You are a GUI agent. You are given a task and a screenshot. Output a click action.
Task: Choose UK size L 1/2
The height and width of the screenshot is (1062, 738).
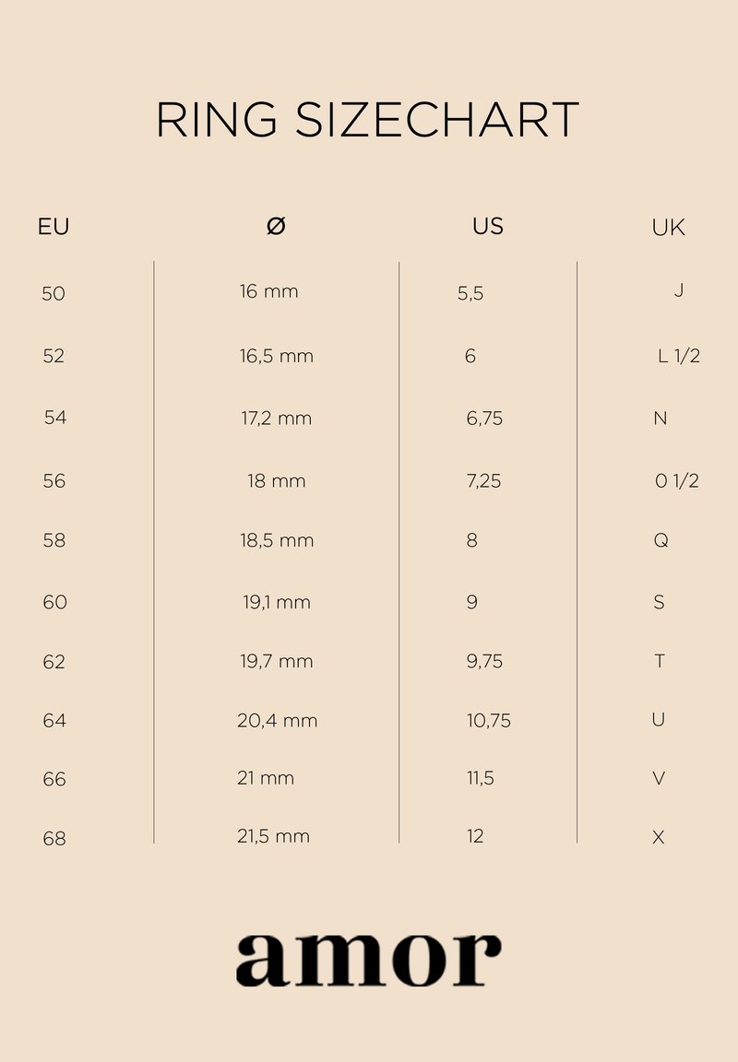(678, 357)
